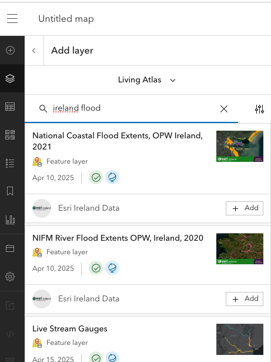Click the Add (plus circle) sidebar icon
Screen dimensions: 271x362
[x=10, y=50]
